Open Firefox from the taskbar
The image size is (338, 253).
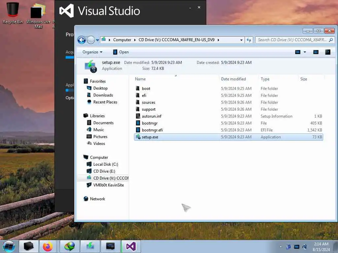pos(48,246)
